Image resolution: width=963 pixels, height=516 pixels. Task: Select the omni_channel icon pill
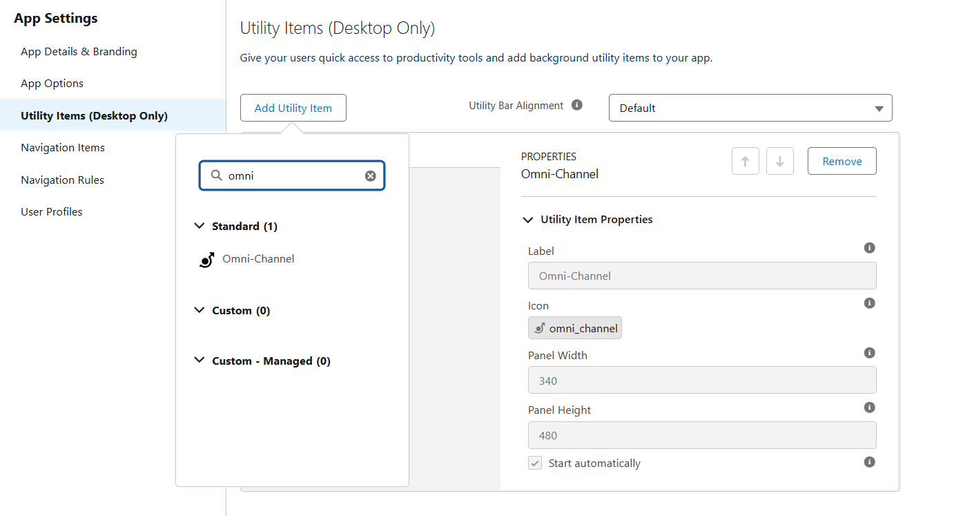point(575,328)
